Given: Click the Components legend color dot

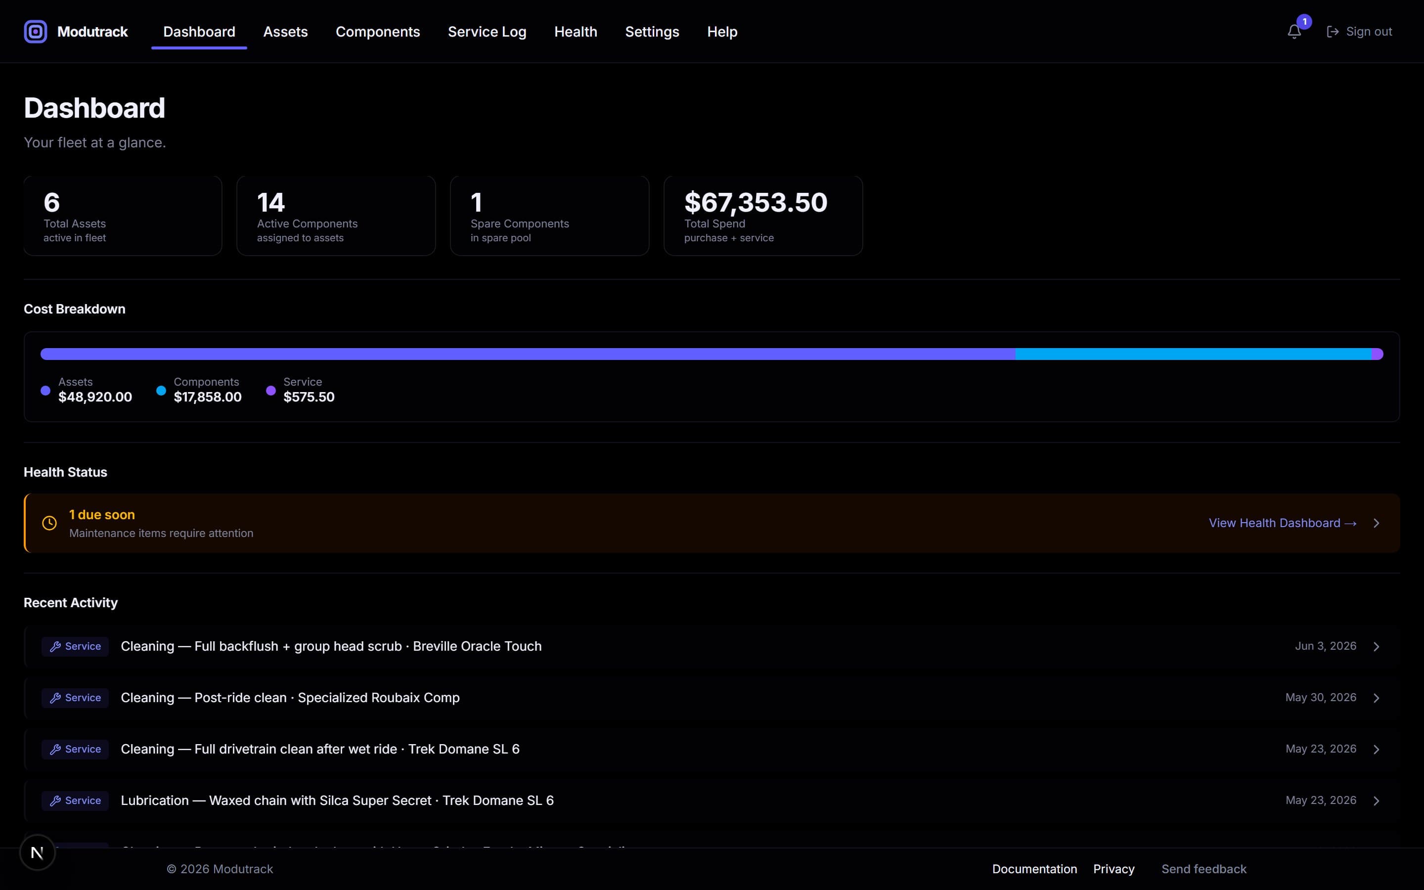Looking at the screenshot, I should point(161,390).
